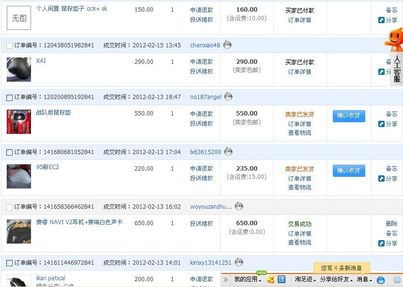Open Wangwang chat icon next to lx63615200

click(x=228, y=151)
